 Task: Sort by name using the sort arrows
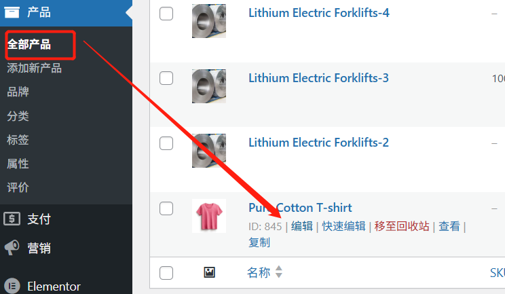point(278,273)
